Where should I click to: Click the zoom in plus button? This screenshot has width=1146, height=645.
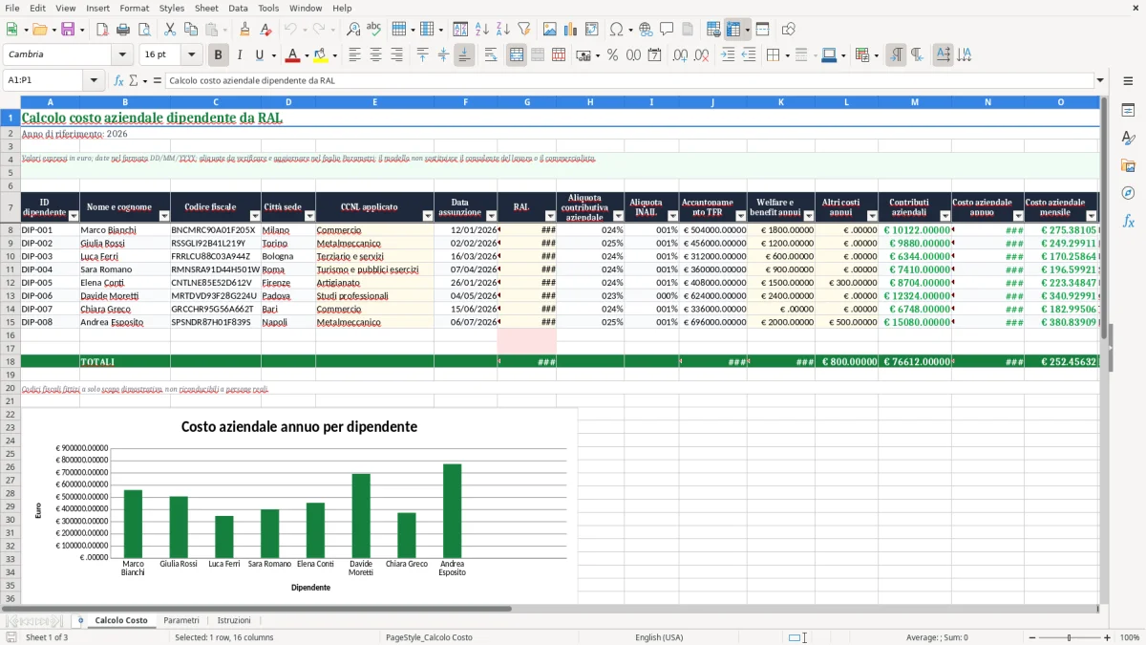point(1107,637)
